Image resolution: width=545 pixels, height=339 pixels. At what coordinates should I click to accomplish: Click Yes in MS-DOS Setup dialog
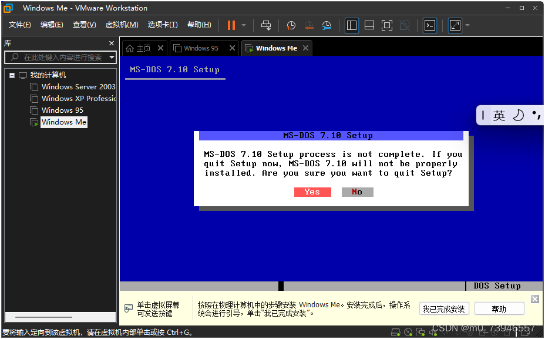(312, 192)
